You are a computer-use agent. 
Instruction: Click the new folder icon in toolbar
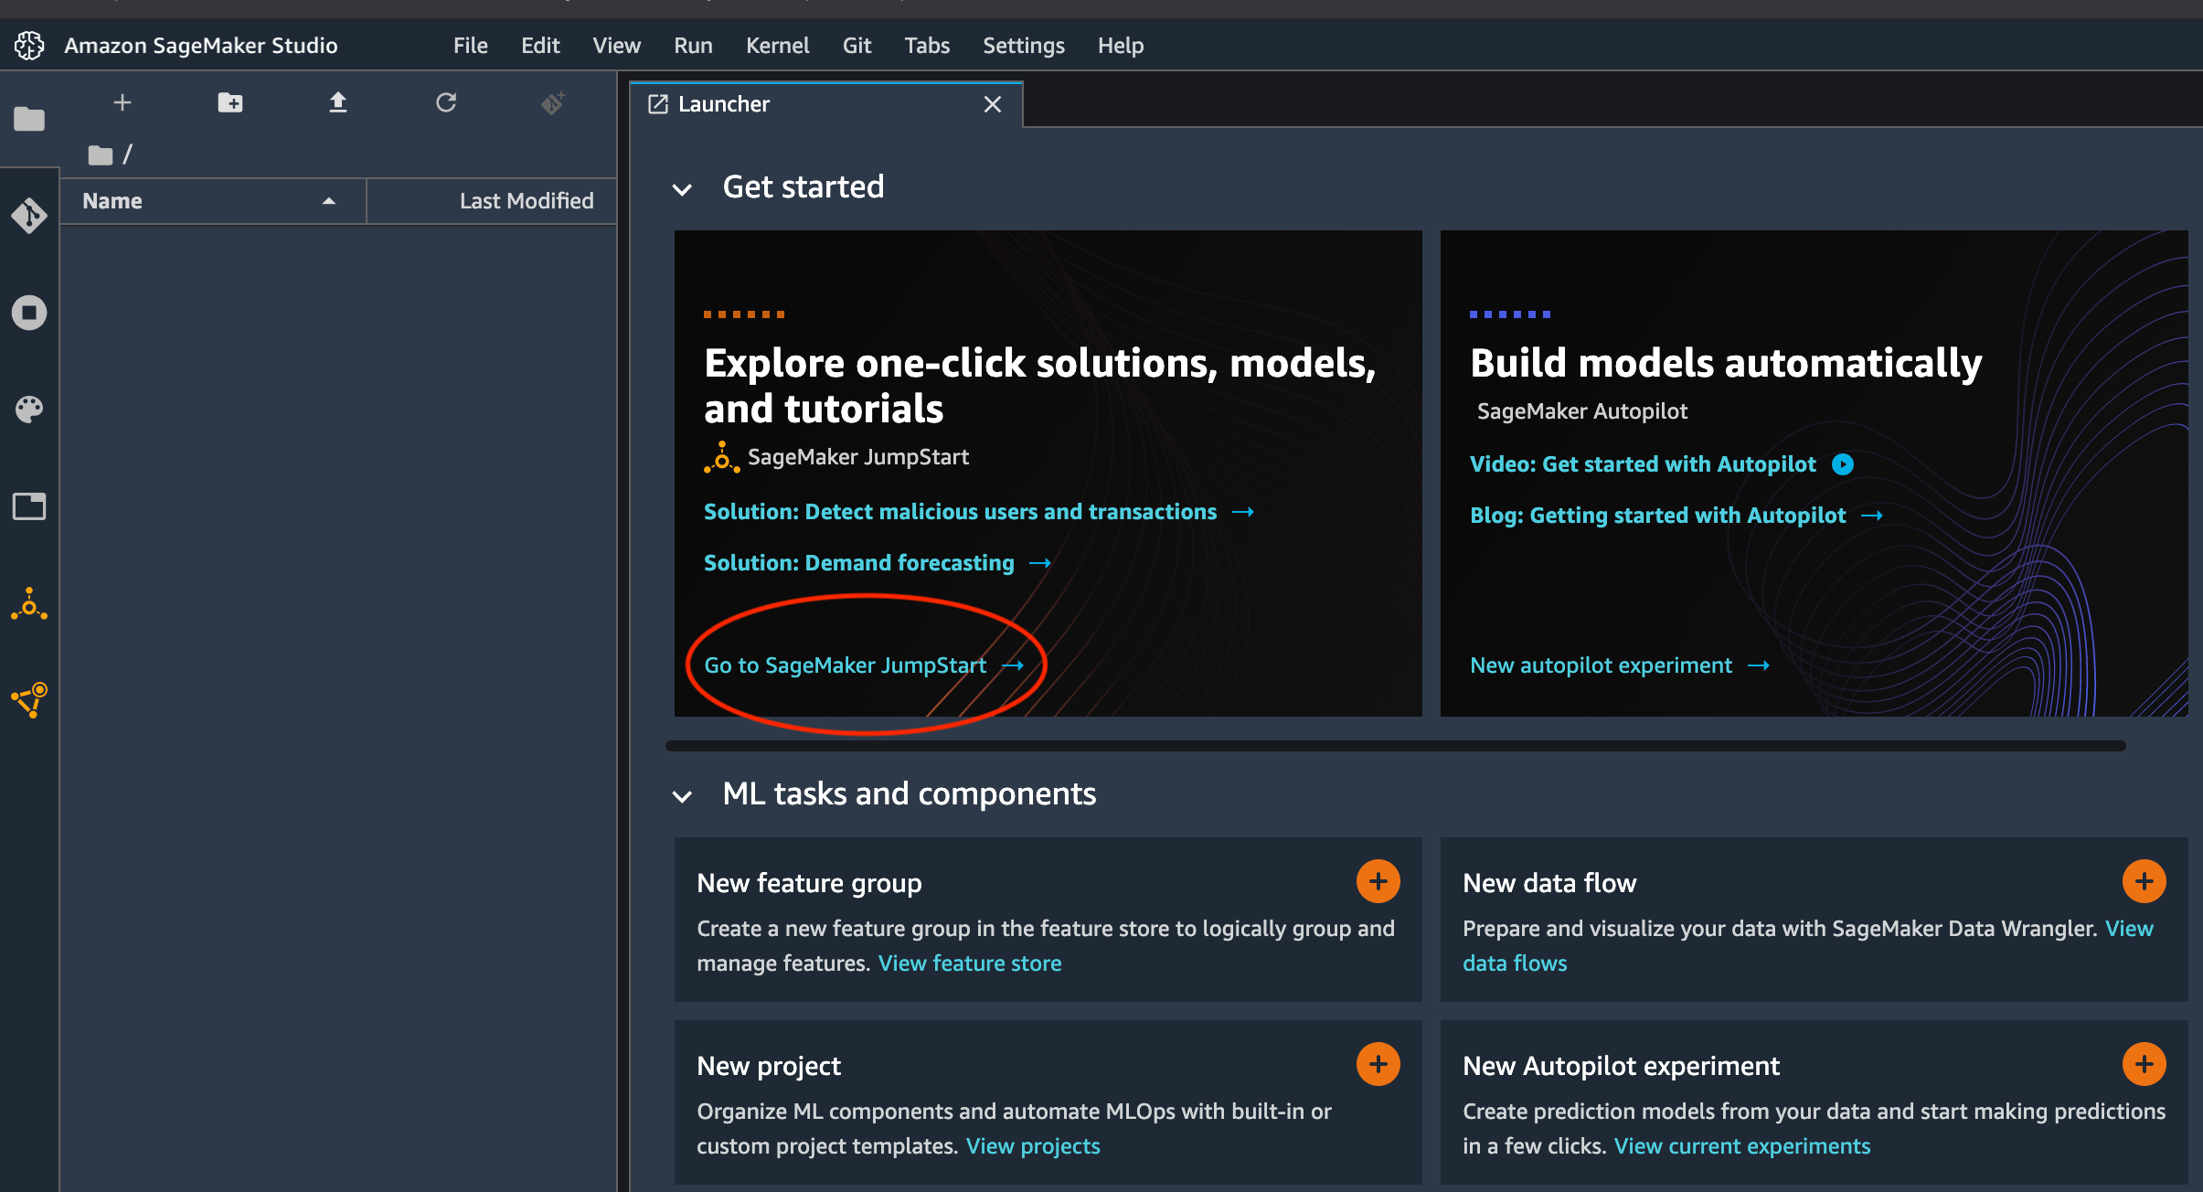(x=229, y=102)
